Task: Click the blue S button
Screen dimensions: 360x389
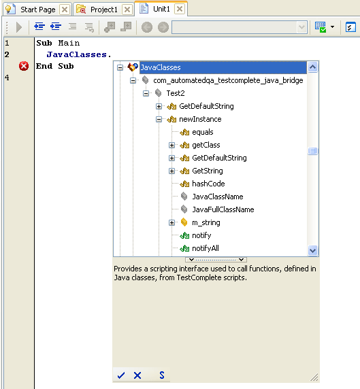Action: [x=162, y=375]
